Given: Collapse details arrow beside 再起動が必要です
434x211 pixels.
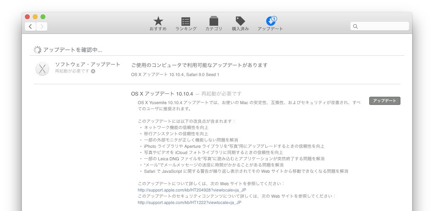Looking at the screenshot, I should [x=93, y=71].
